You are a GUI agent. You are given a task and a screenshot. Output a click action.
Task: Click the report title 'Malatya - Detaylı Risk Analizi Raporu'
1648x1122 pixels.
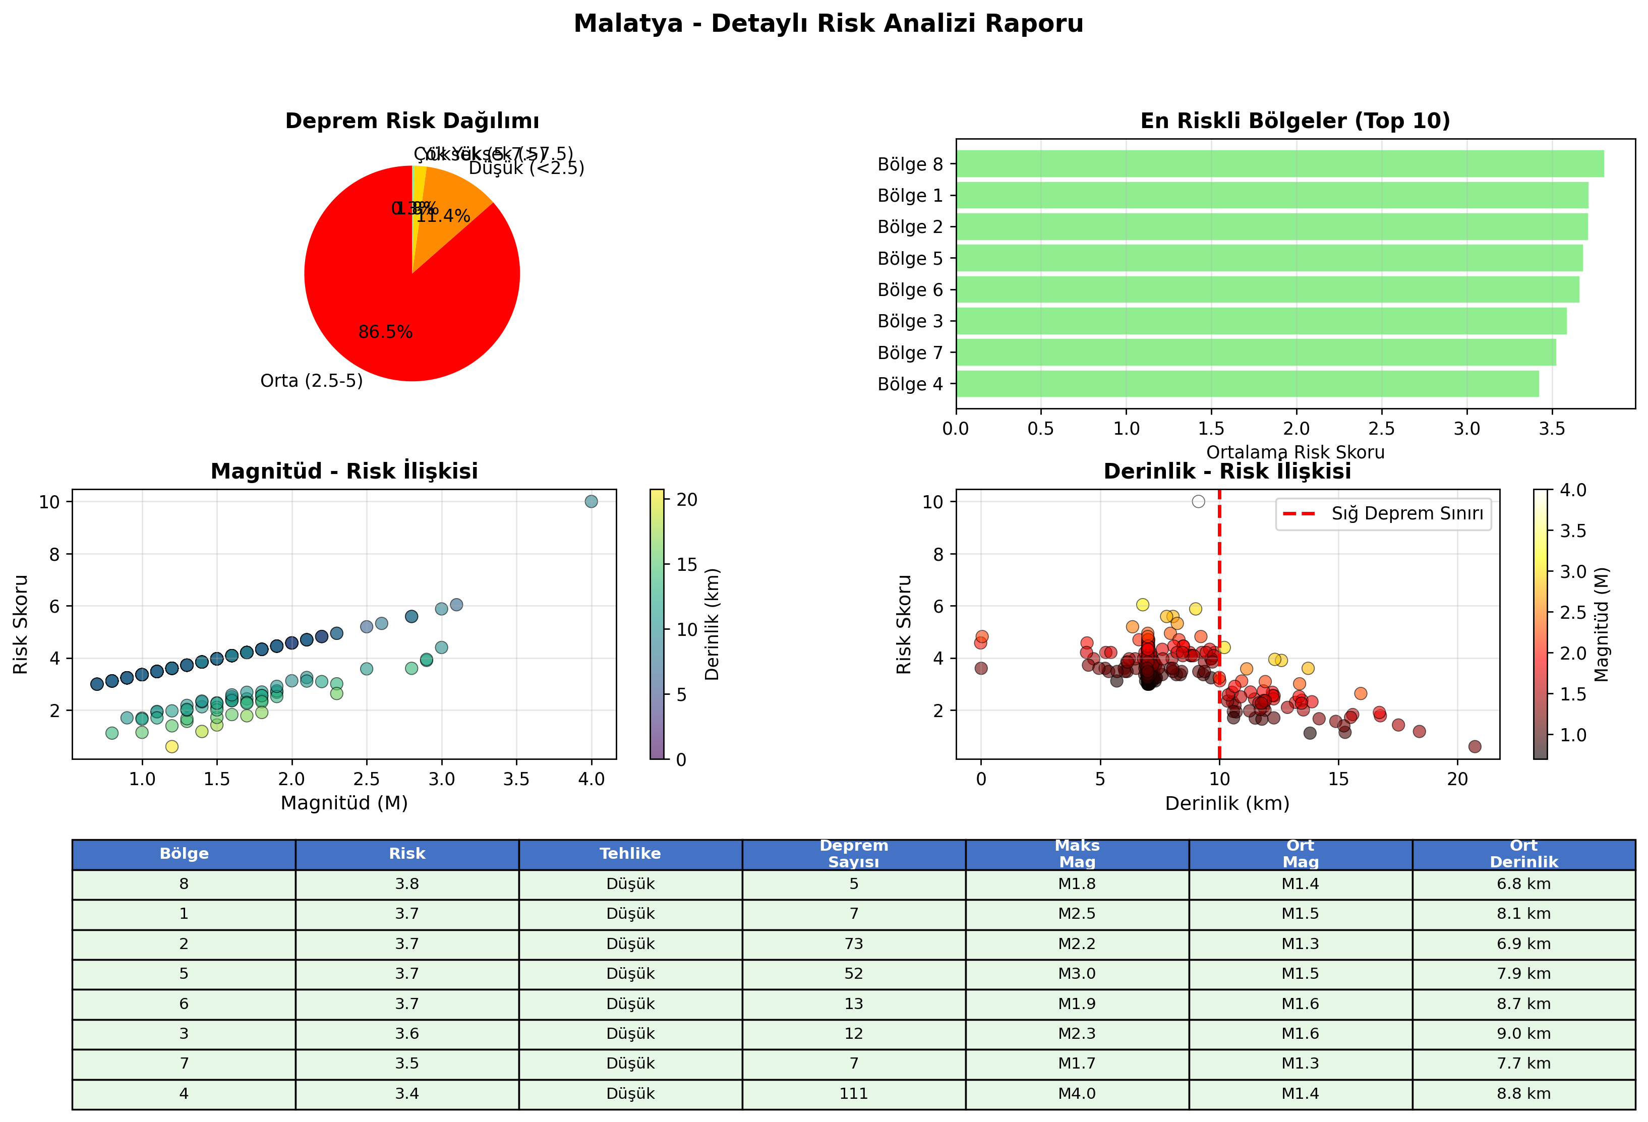point(828,23)
